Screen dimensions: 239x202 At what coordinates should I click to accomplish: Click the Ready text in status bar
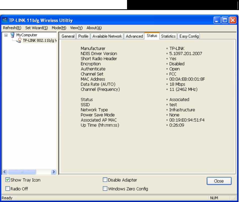(7, 198)
